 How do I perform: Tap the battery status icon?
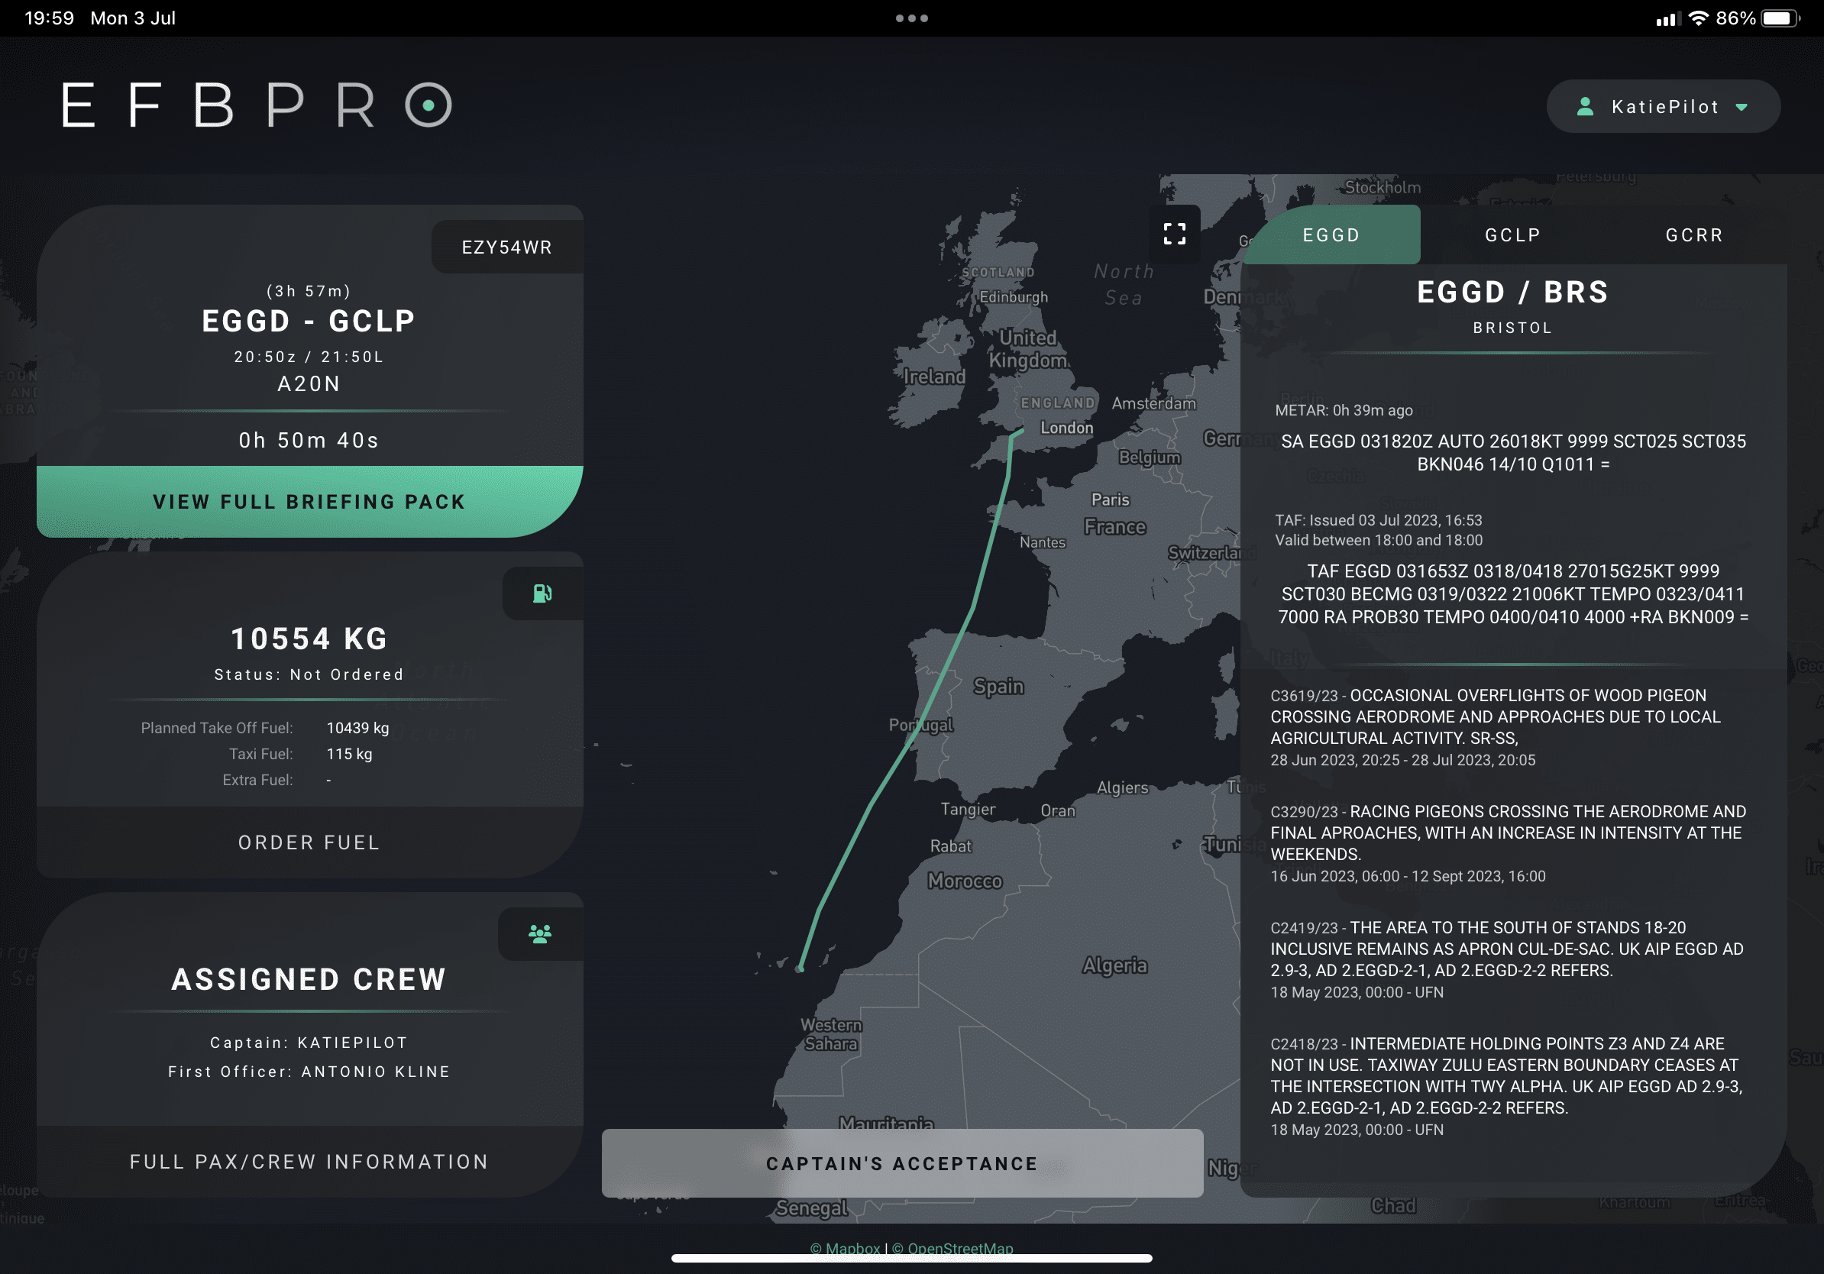pos(1780,18)
